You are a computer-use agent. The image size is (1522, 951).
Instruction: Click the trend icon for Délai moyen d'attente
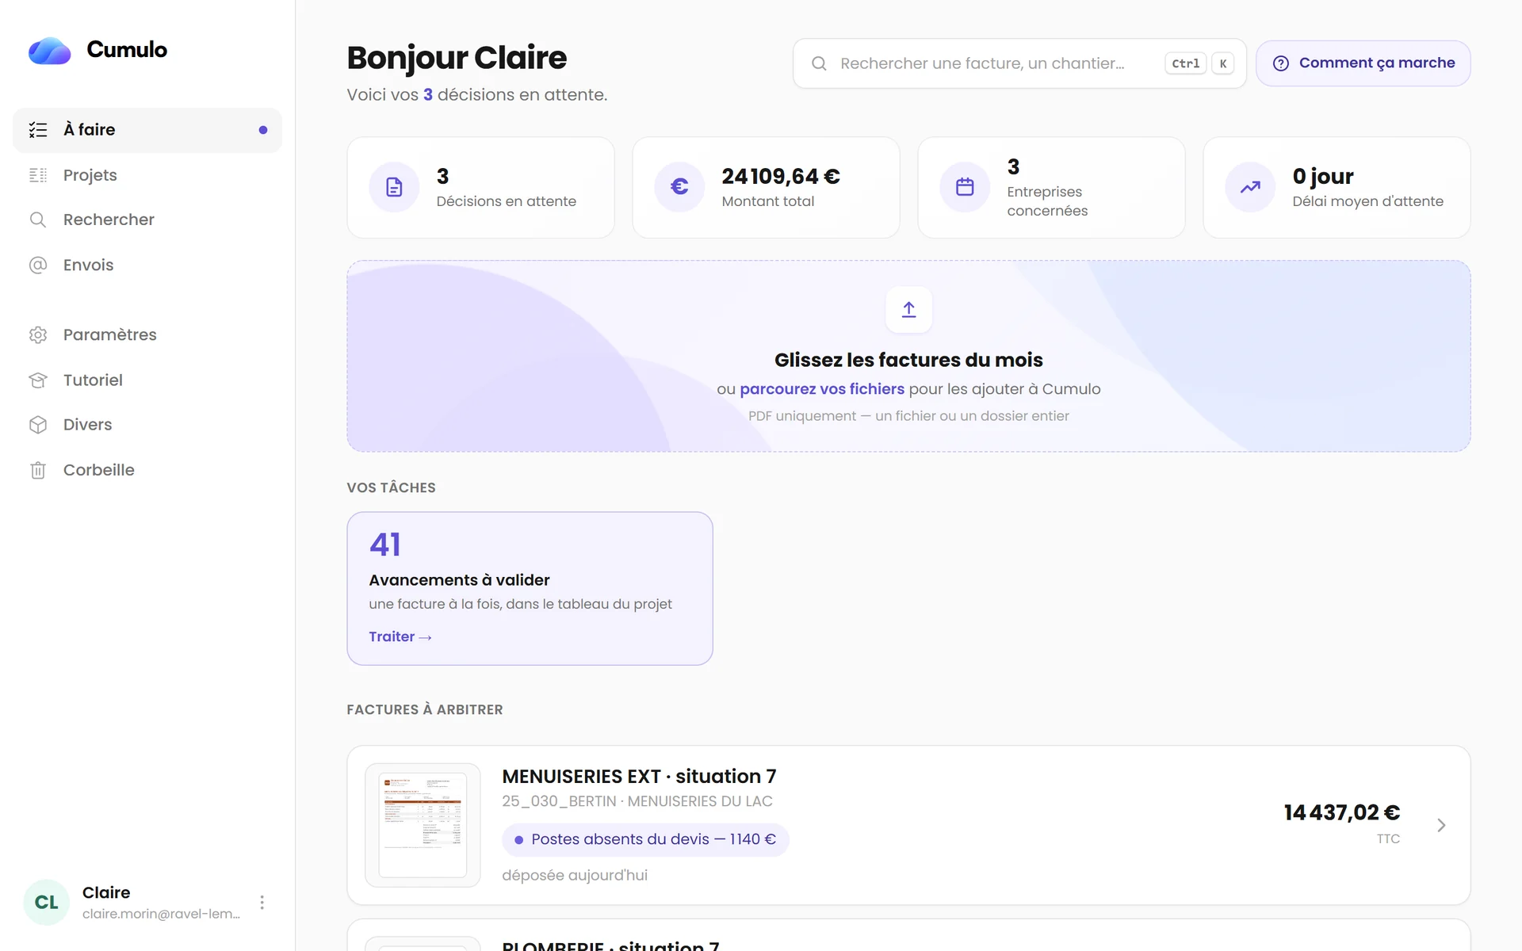pos(1250,187)
